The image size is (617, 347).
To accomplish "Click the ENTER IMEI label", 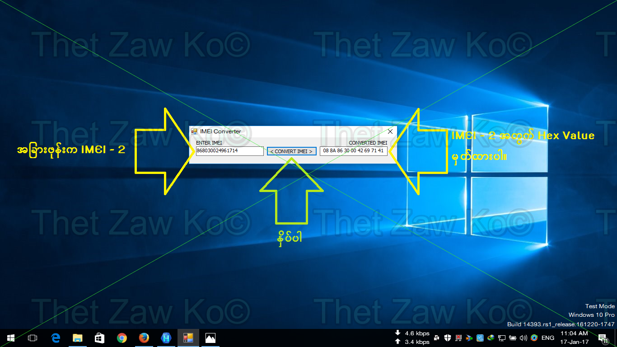I will coord(209,143).
